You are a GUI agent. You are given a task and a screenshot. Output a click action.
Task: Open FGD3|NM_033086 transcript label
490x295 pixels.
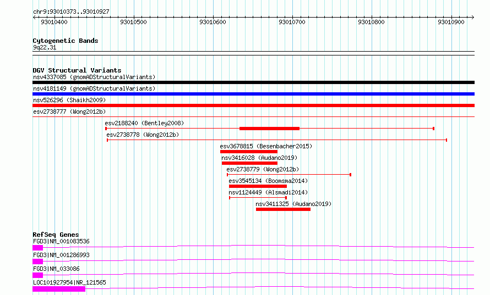point(56,269)
